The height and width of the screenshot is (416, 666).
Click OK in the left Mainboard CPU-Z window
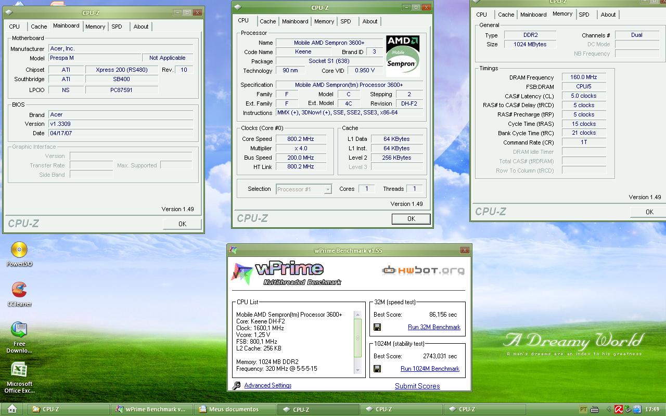(182, 224)
